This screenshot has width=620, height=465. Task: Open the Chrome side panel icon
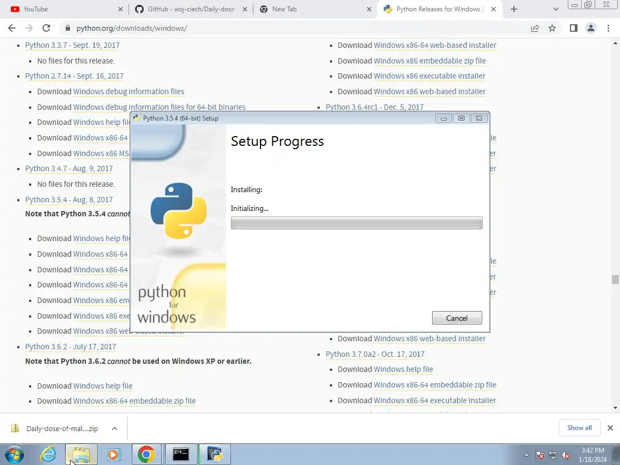point(573,28)
